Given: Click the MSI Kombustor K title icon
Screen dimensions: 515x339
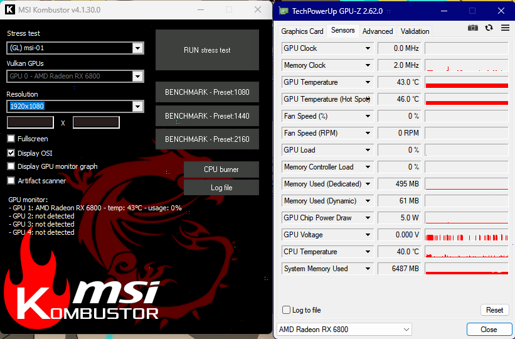Looking at the screenshot, I should click(10, 9).
